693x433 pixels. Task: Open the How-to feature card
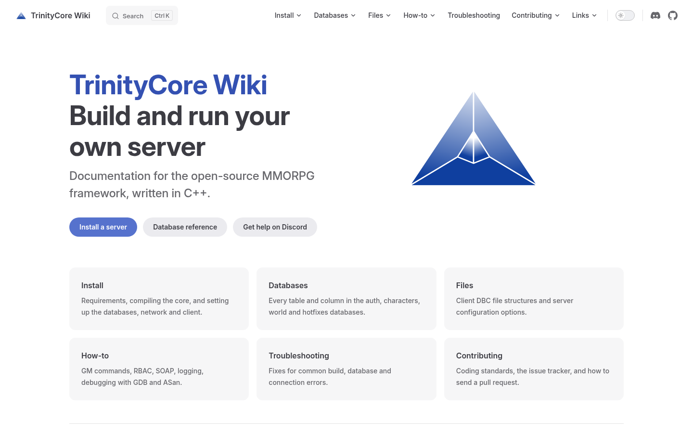coord(159,369)
